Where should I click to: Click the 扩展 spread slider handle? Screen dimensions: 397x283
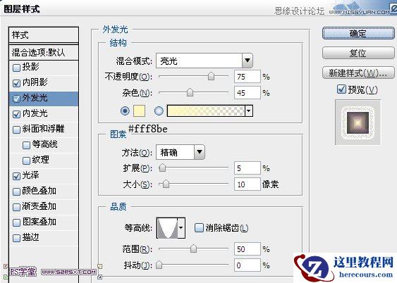tap(162, 168)
